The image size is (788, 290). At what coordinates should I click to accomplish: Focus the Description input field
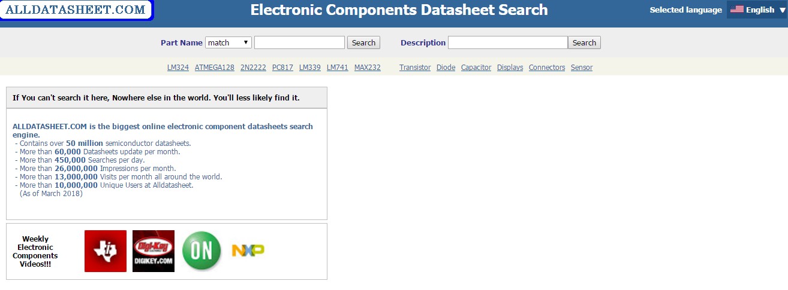click(x=507, y=42)
